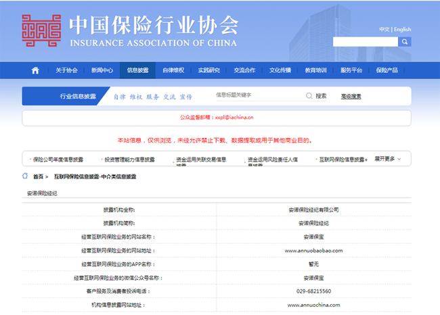
Task: Click the APP name value 暂无
Action: [313, 264]
